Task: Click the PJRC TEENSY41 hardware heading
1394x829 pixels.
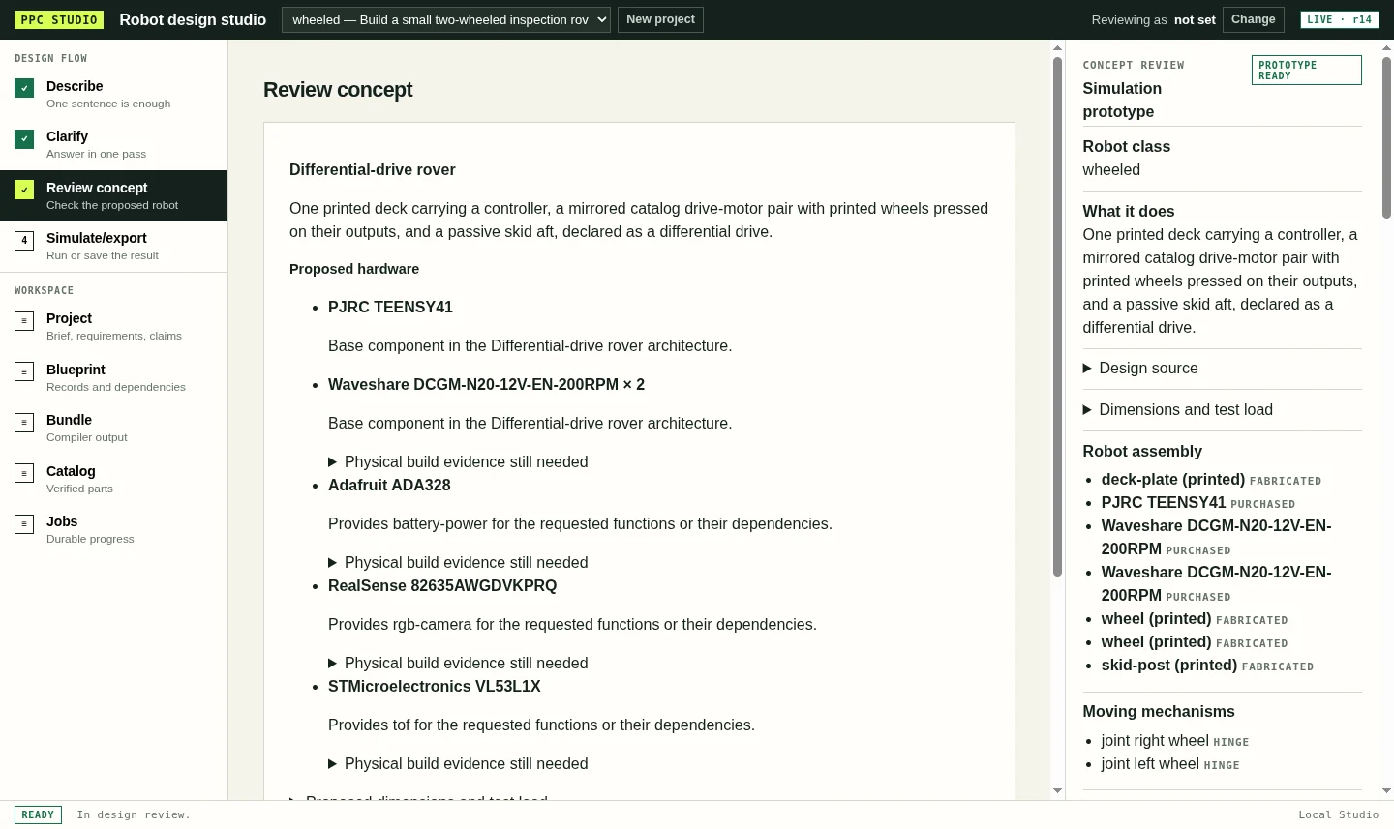Action: [x=390, y=308]
